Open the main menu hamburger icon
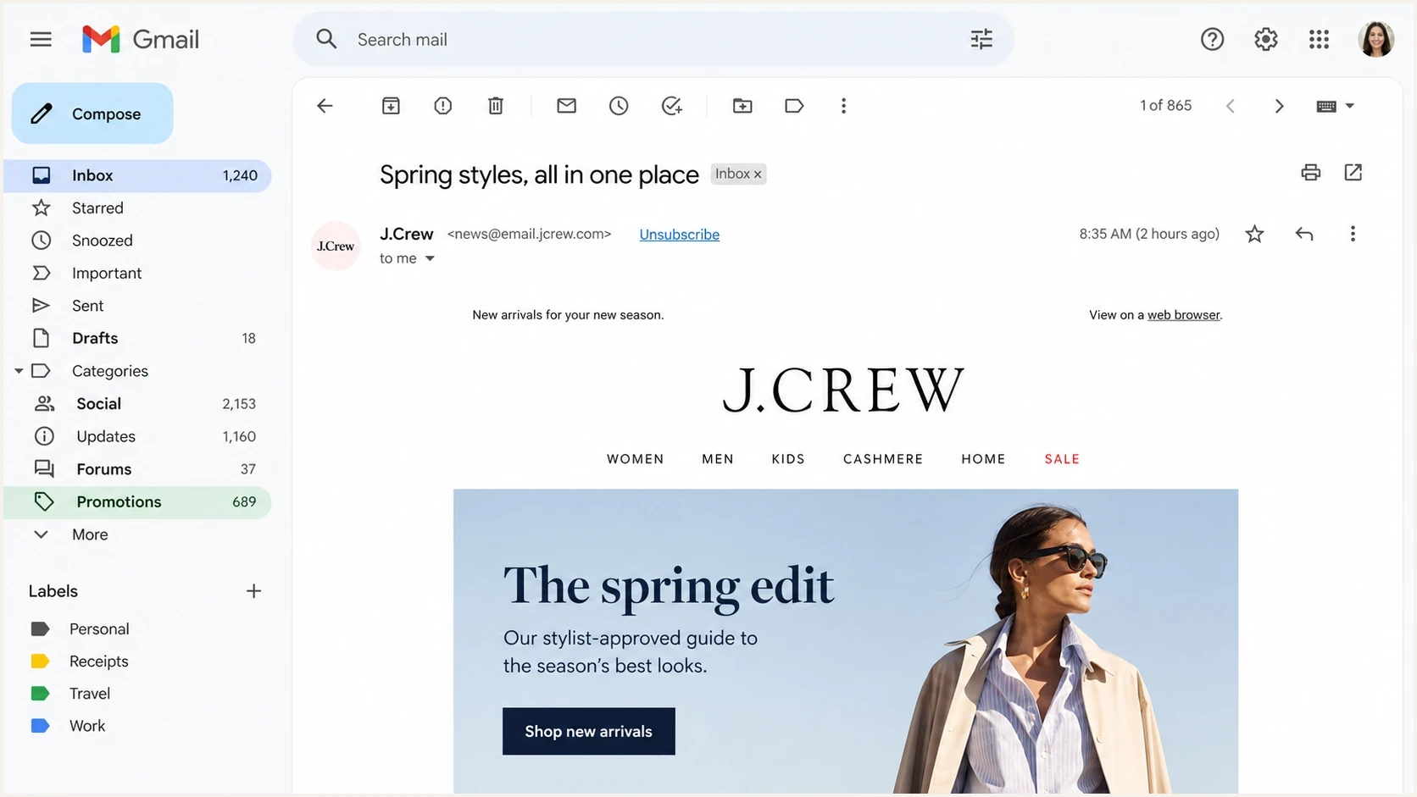 coord(41,39)
